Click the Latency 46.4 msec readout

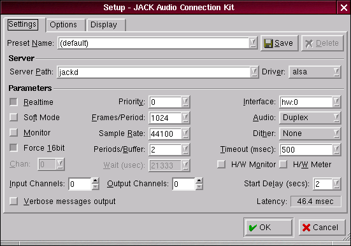pos(315,202)
